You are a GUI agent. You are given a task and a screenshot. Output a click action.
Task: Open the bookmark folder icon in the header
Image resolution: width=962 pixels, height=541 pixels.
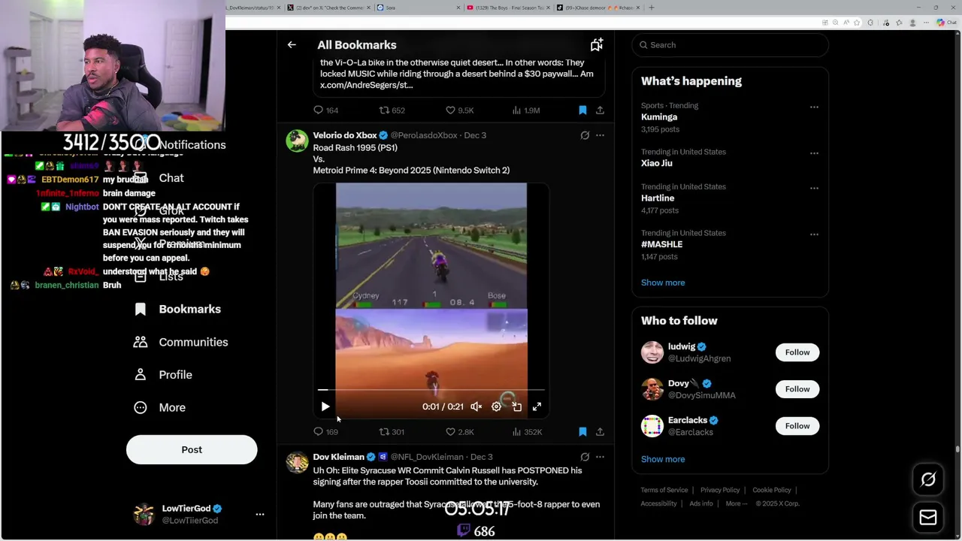click(597, 45)
